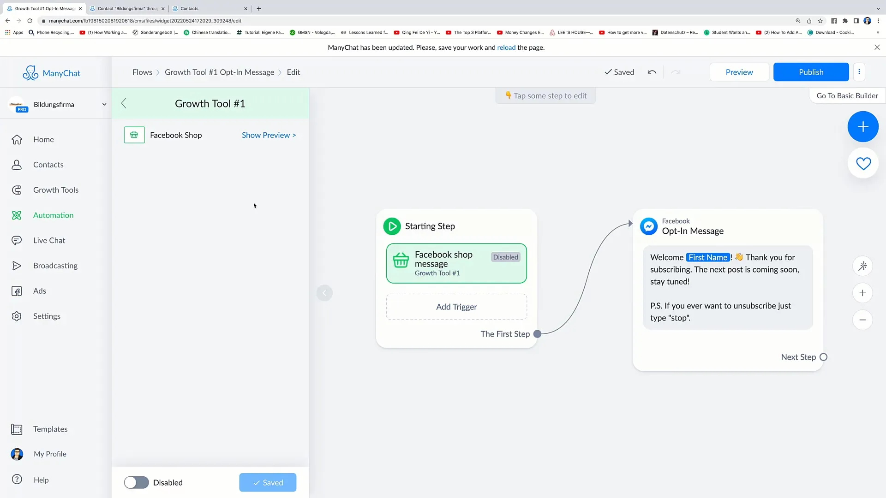Expand the Bildungsfirma account dropdown
The width and height of the screenshot is (886, 498).
pos(104,105)
